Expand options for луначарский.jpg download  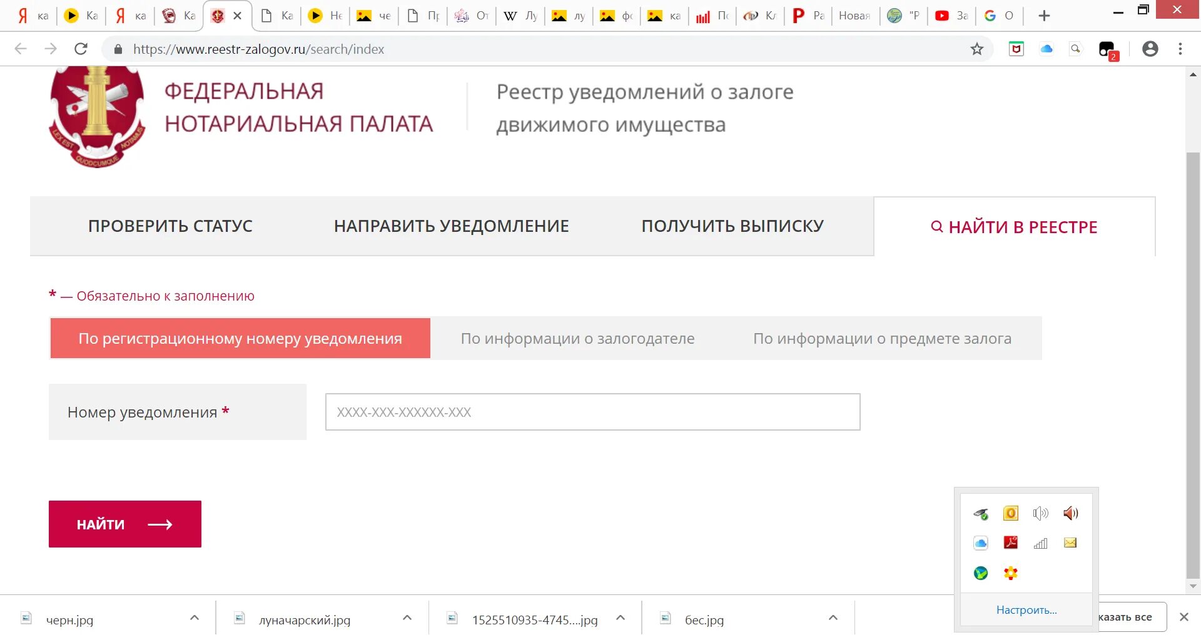407,618
